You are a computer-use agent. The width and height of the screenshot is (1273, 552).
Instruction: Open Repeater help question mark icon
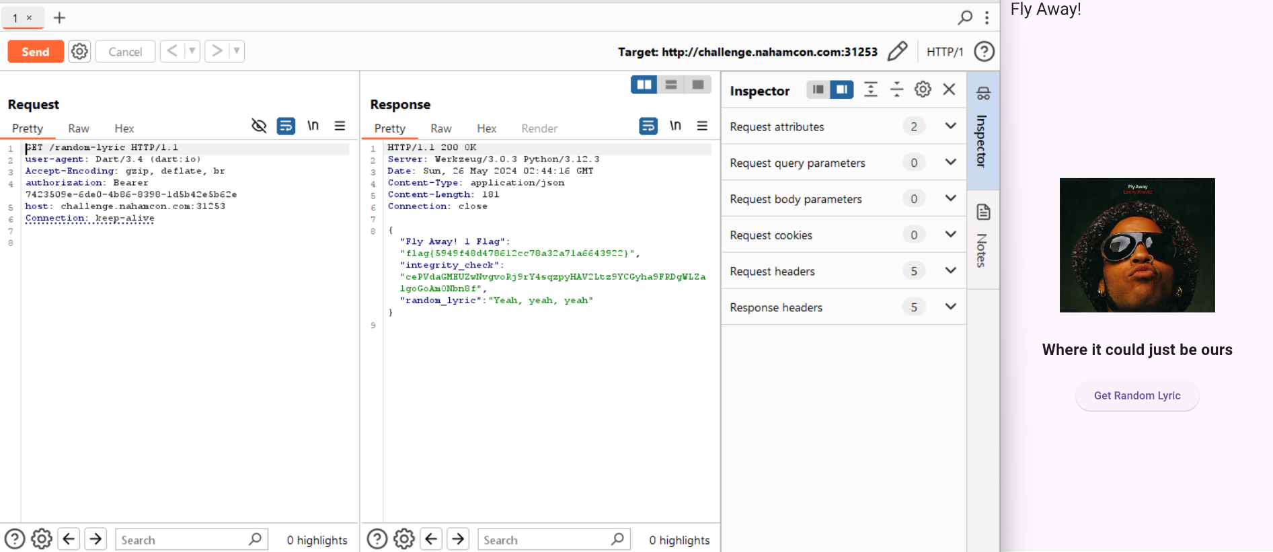(985, 52)
